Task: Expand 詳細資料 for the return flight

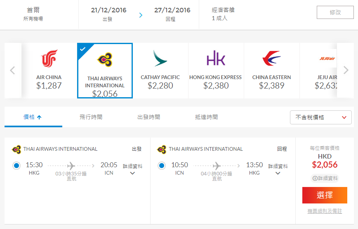Action: (x=278, y=169)
